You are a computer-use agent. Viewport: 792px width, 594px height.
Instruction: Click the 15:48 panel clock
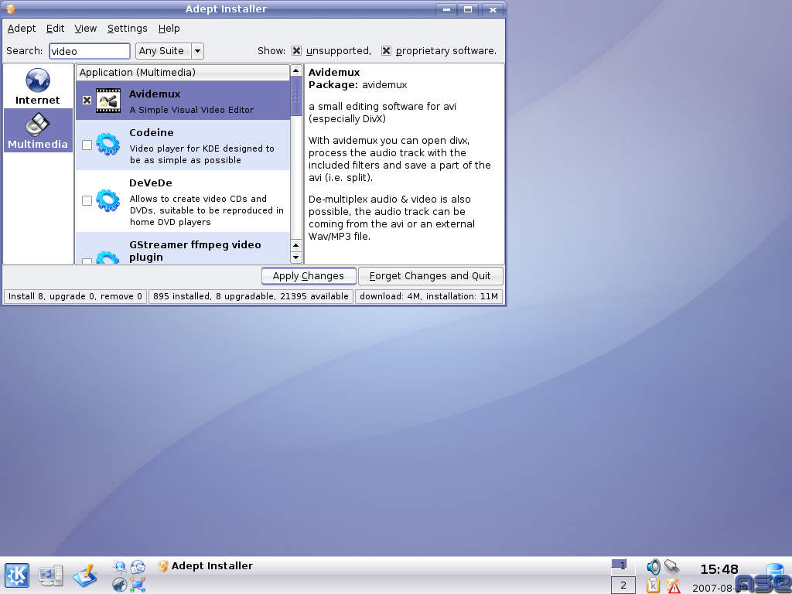click(x=719, y=570)
